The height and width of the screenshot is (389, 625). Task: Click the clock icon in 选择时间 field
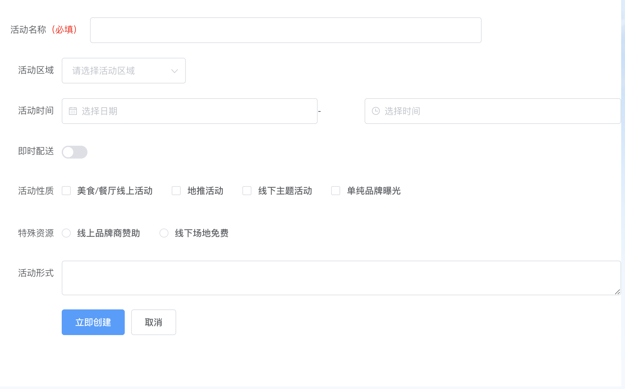click(x=376, y=111)
